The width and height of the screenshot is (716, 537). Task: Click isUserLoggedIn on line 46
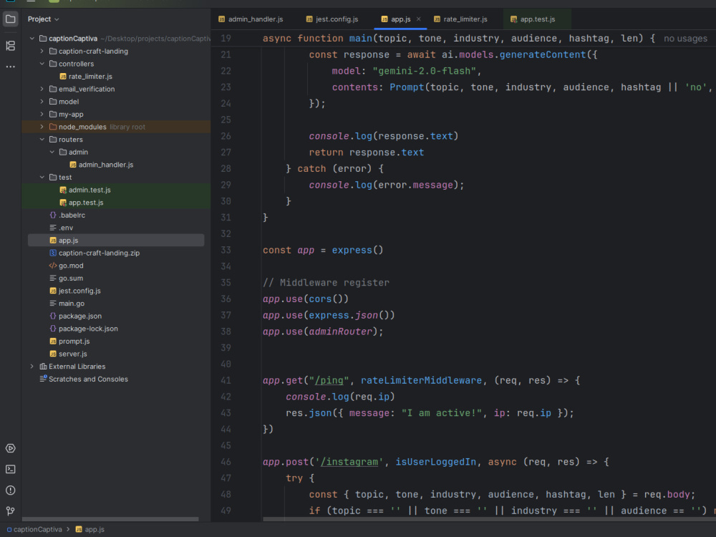(x=435, y=462)
